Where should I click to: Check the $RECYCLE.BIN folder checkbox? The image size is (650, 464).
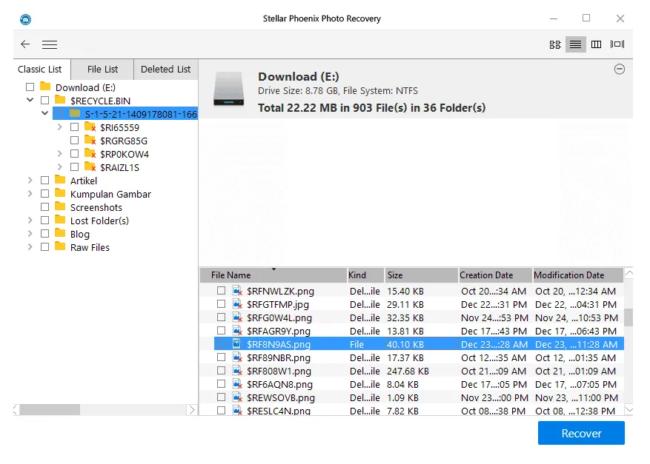(x=44, y=100)
